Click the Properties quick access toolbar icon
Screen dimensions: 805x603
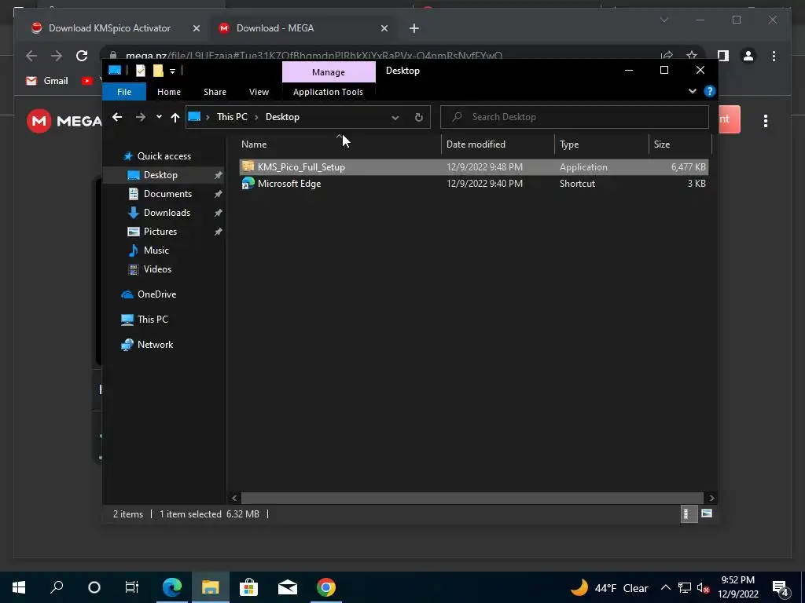140,71
